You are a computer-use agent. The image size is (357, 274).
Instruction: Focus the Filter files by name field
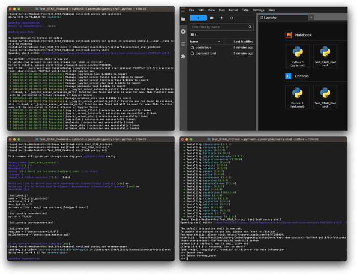[221, 27]
